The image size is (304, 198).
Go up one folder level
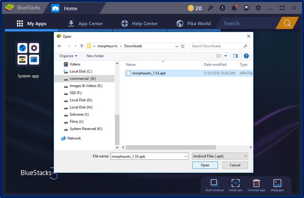pos(82,46)
